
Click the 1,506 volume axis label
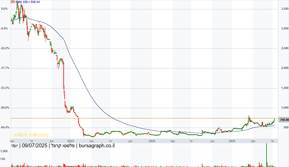tap(4, 151)
